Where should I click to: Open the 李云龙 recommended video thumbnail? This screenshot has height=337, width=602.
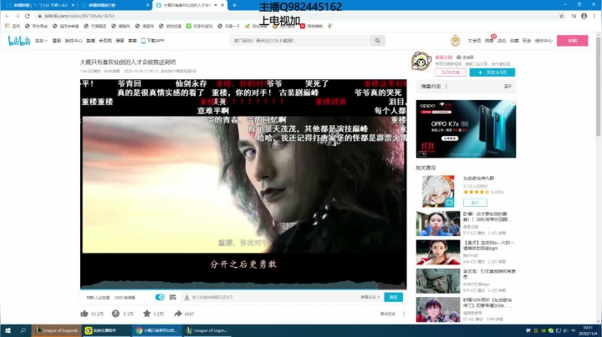[x=438, y=281]
